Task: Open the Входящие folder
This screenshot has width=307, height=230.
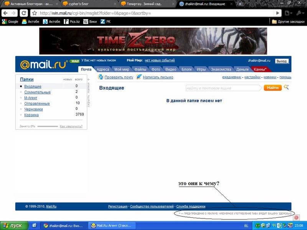Action: click(33, 86)
